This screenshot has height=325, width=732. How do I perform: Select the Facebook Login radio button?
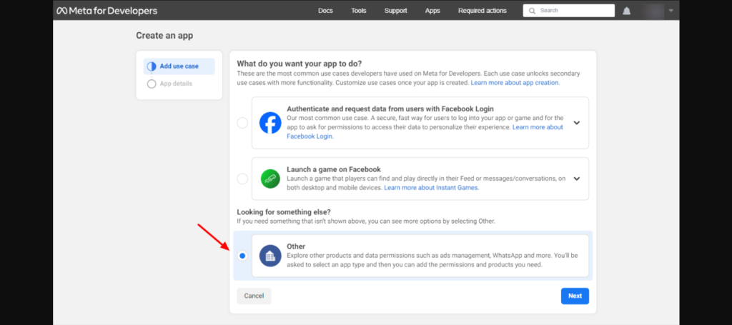click(242, 123)
